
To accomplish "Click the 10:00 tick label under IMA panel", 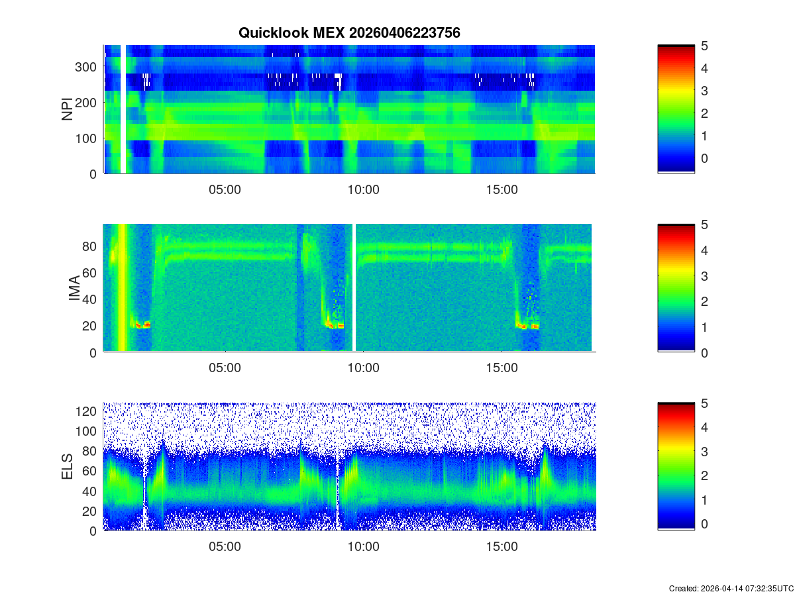I will (x=363, y=369).
